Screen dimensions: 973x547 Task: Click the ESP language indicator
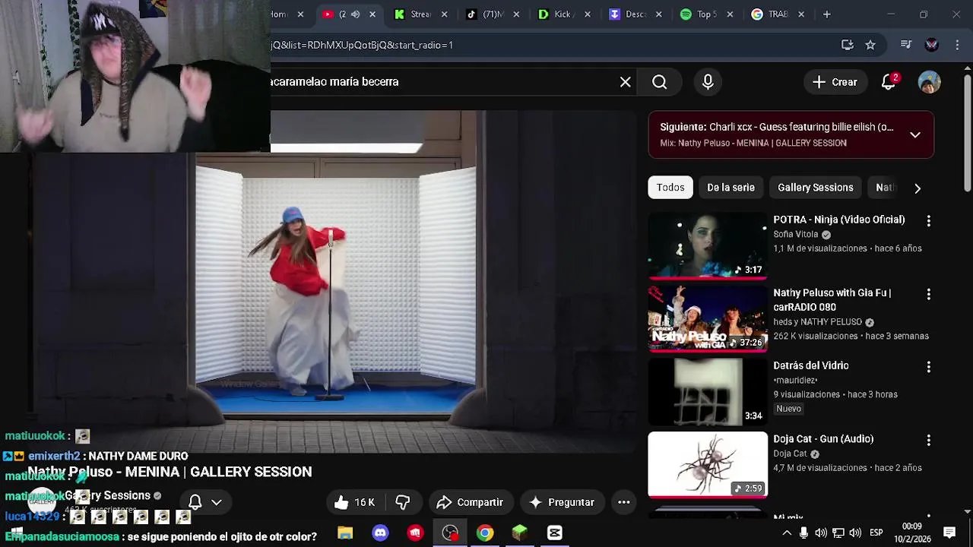click(876, 533)
